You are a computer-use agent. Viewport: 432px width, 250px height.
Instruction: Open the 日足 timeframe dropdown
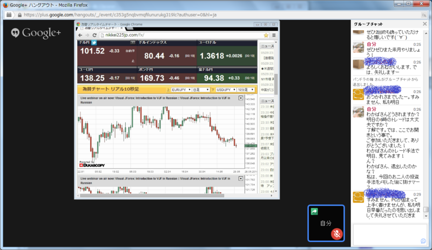pyautogui.click(x=200, y=90)
